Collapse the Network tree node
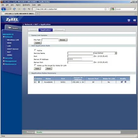This screenshot has height=138, width=138. tap(4, 37)
